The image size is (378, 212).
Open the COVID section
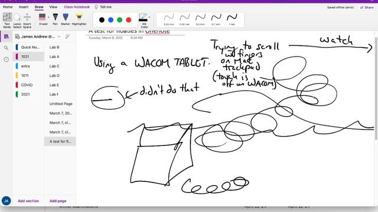28,85
